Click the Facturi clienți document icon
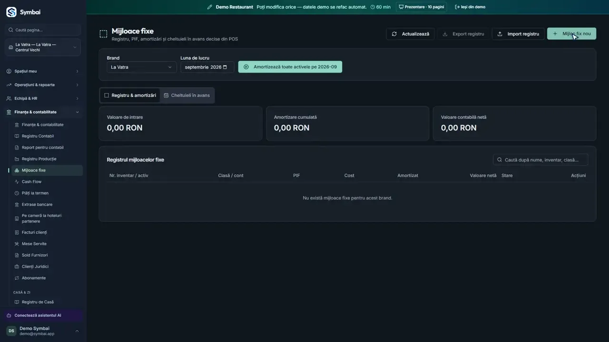 pyautogui.click(x=17, y=233)
